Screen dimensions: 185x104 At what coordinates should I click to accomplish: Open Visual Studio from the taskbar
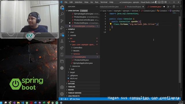tap(14, 103)
